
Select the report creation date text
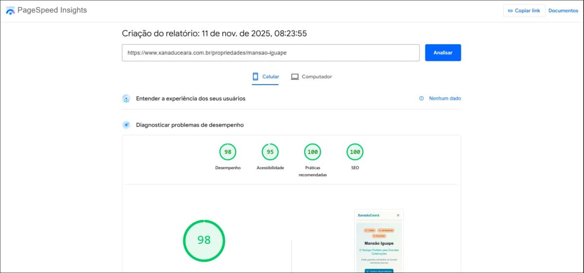pos(214,34)
